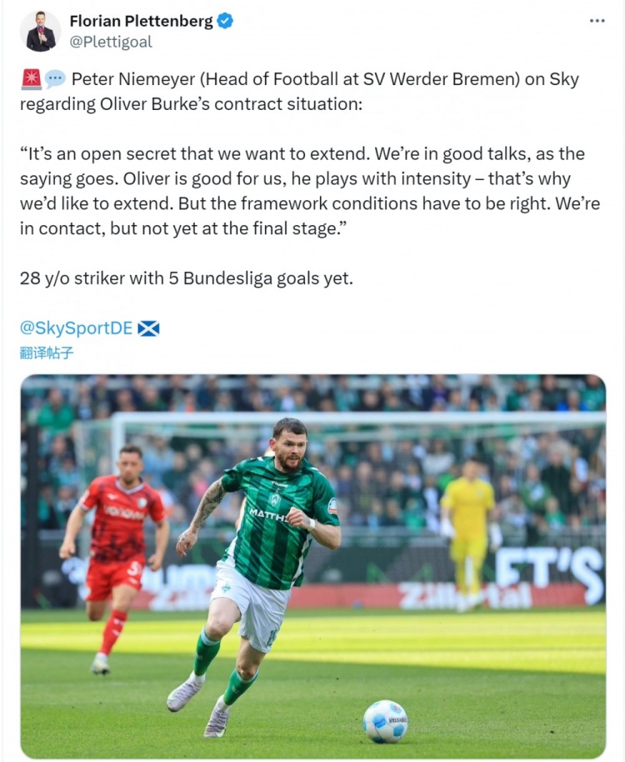Click the Florian Plettenberg display name
Image resolution: width=625 pixels, height=762 pixels.
click(x=142, y=21)
